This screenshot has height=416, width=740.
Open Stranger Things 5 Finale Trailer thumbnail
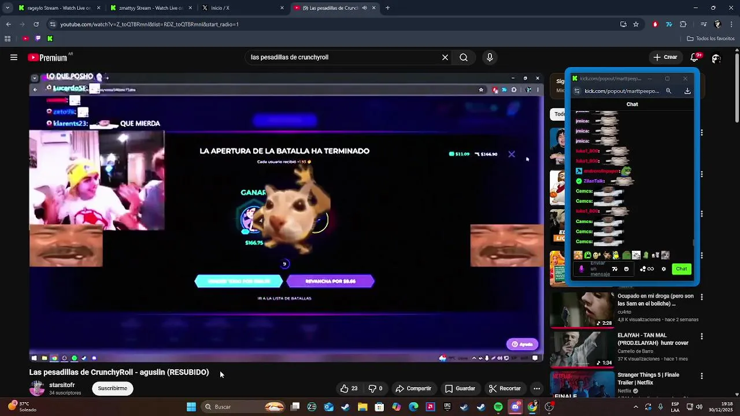(582, 385)
